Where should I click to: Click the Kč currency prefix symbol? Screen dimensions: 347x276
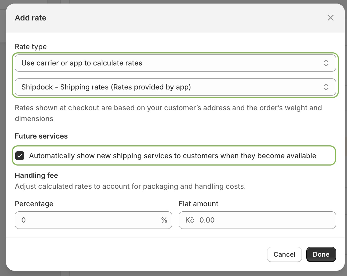[x=190, y=220]
